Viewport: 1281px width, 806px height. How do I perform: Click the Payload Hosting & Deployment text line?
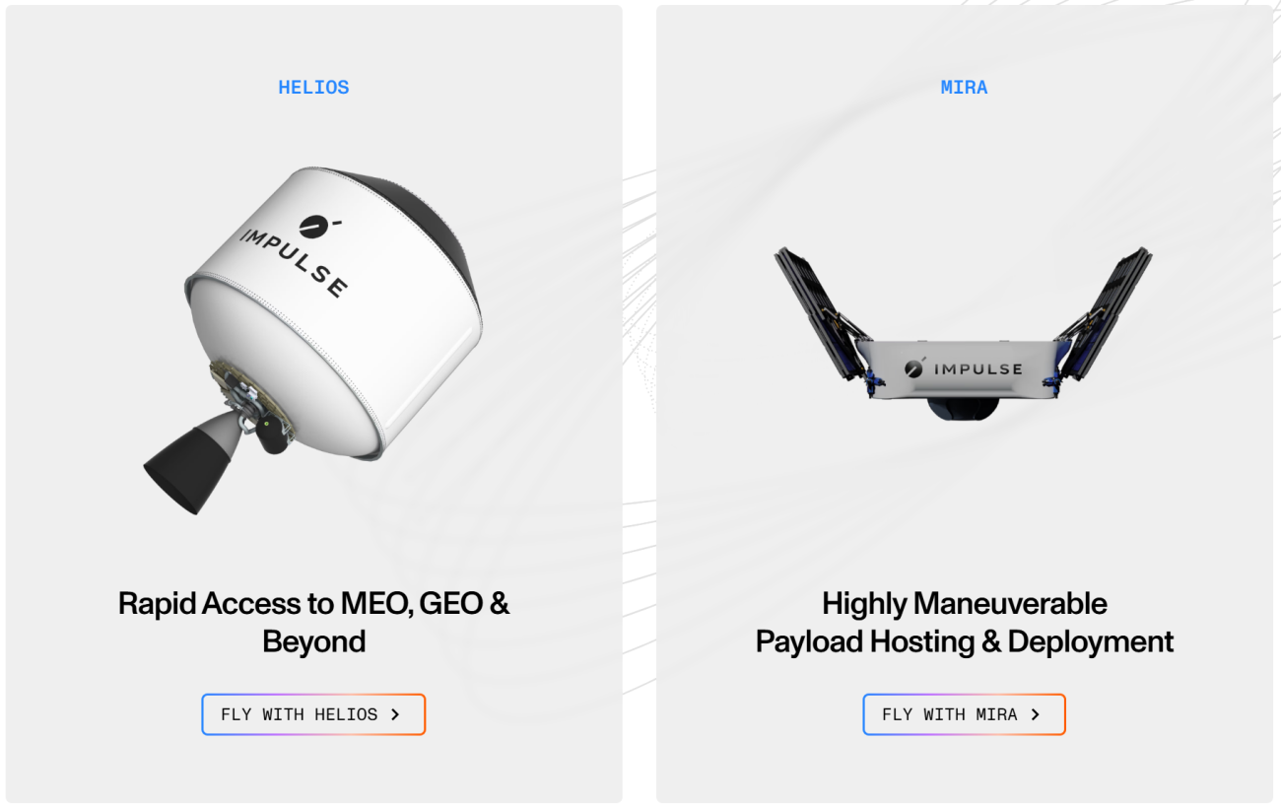964,641
